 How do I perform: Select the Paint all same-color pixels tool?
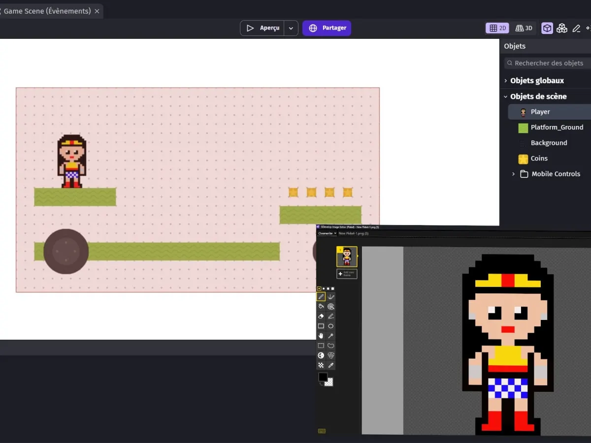coord(331,307)
